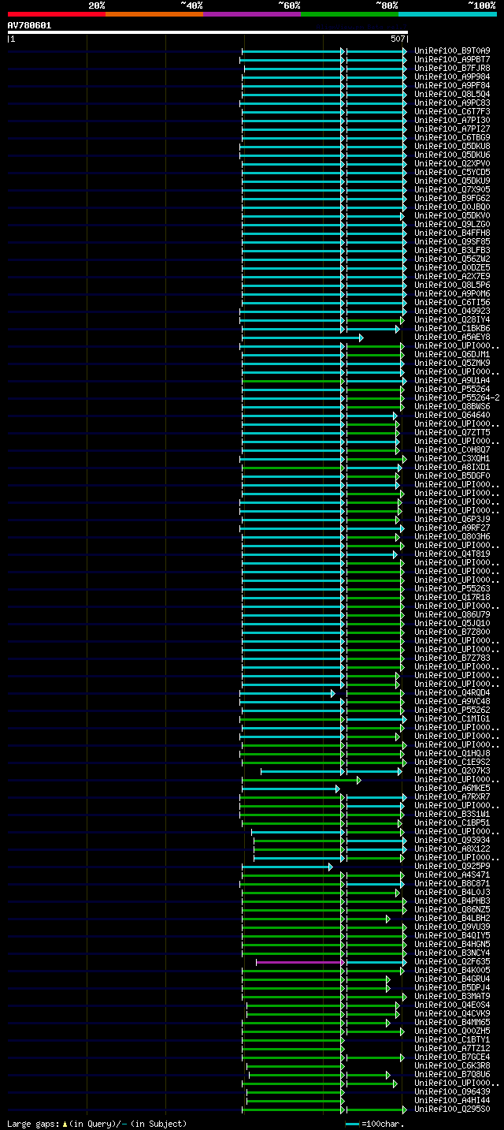Select the UniRef100_C1BTY1 label
Viewport: 504px width, 1130px height.
click(x=452, y=1040)
